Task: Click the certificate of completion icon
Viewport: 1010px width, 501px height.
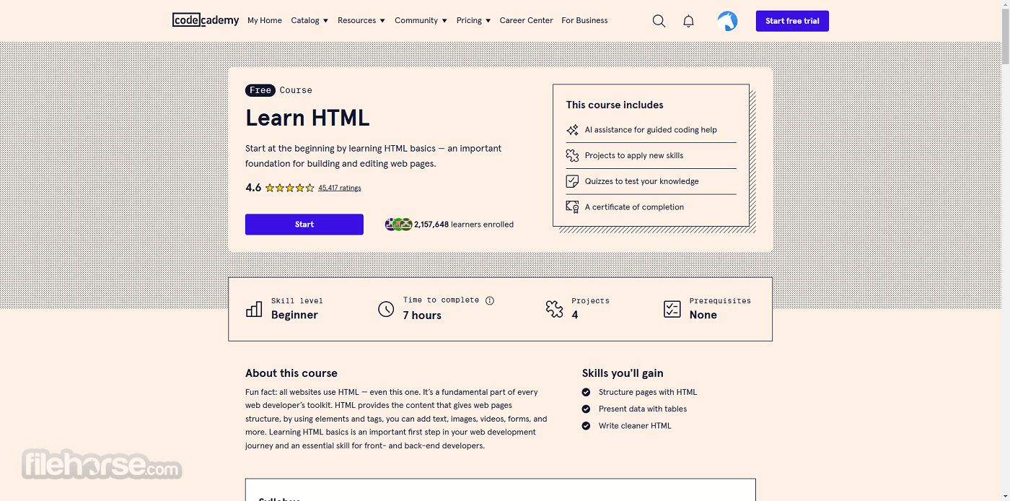Action: click(x=572, y=207)
